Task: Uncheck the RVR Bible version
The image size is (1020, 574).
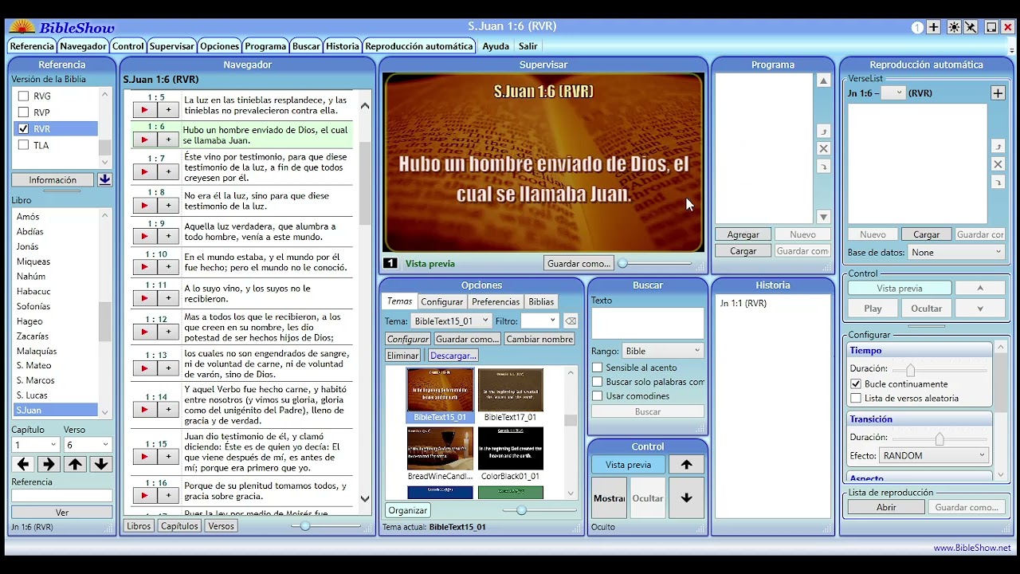Action: tap(23, 128)
